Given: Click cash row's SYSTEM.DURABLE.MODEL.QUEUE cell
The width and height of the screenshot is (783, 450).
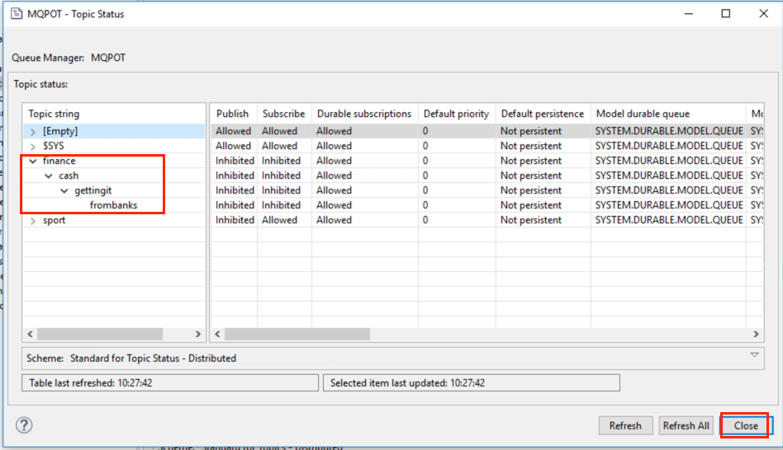Looking at the screenshot, I should click(669, 176).
